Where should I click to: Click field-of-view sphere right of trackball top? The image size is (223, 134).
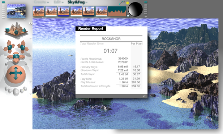click(26, 64)
